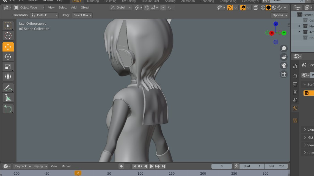Screen dimensions: 314x176
Task: Open the Global transform orientation dropdown
Action: (x=120, y=8)
